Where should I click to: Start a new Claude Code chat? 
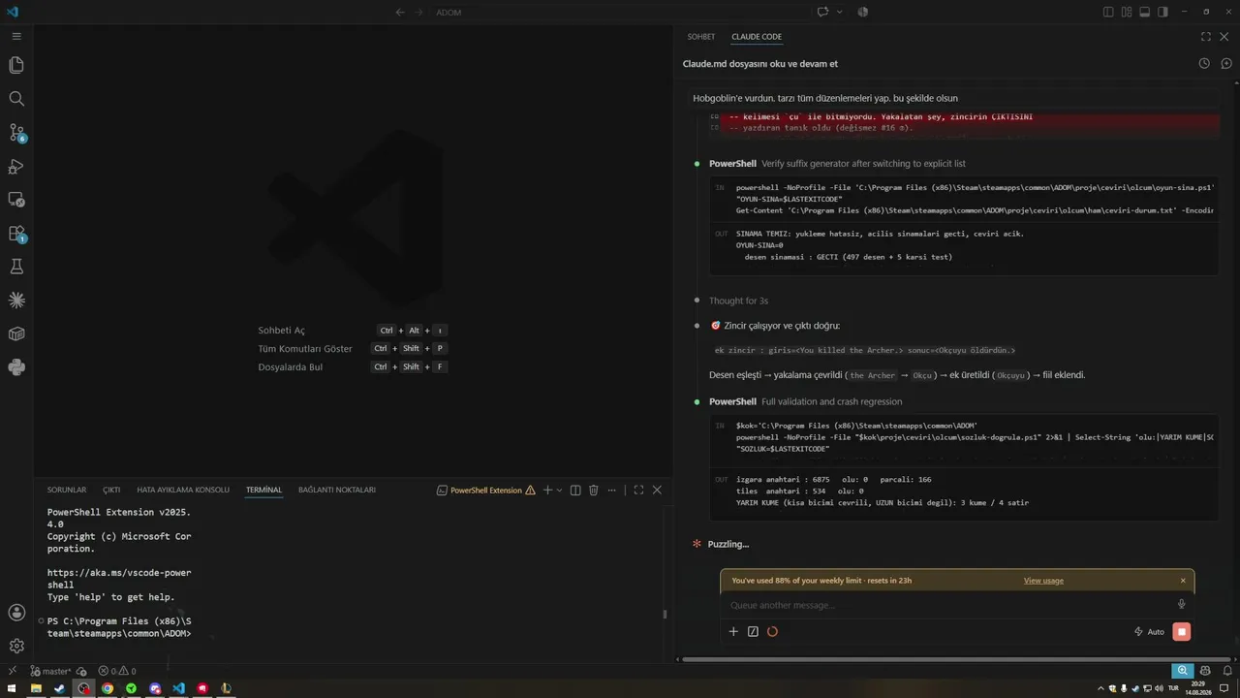(1225, 63)
